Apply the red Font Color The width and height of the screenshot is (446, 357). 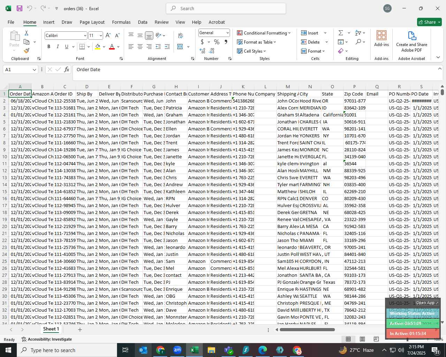click(x=112, y=46)
